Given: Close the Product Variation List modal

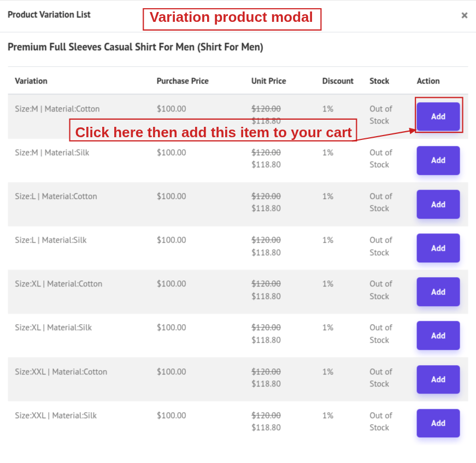Looking at the screenshot, I should [x=464, y=15].
